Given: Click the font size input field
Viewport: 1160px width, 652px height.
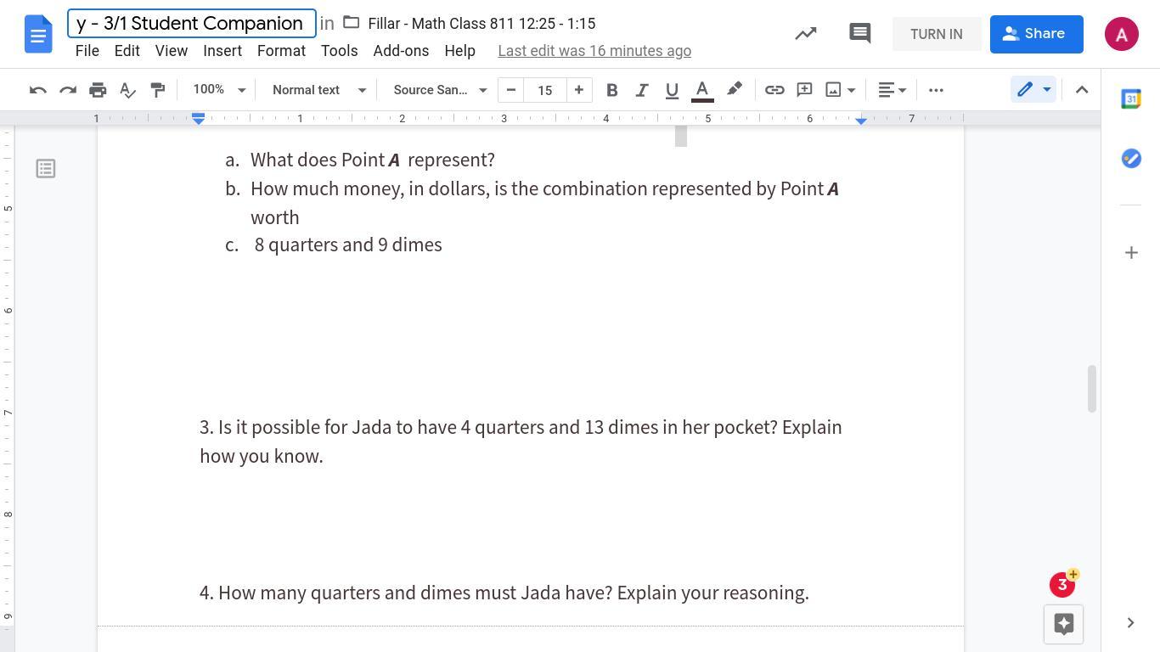Looking at the screenshot, I should 544,90.
